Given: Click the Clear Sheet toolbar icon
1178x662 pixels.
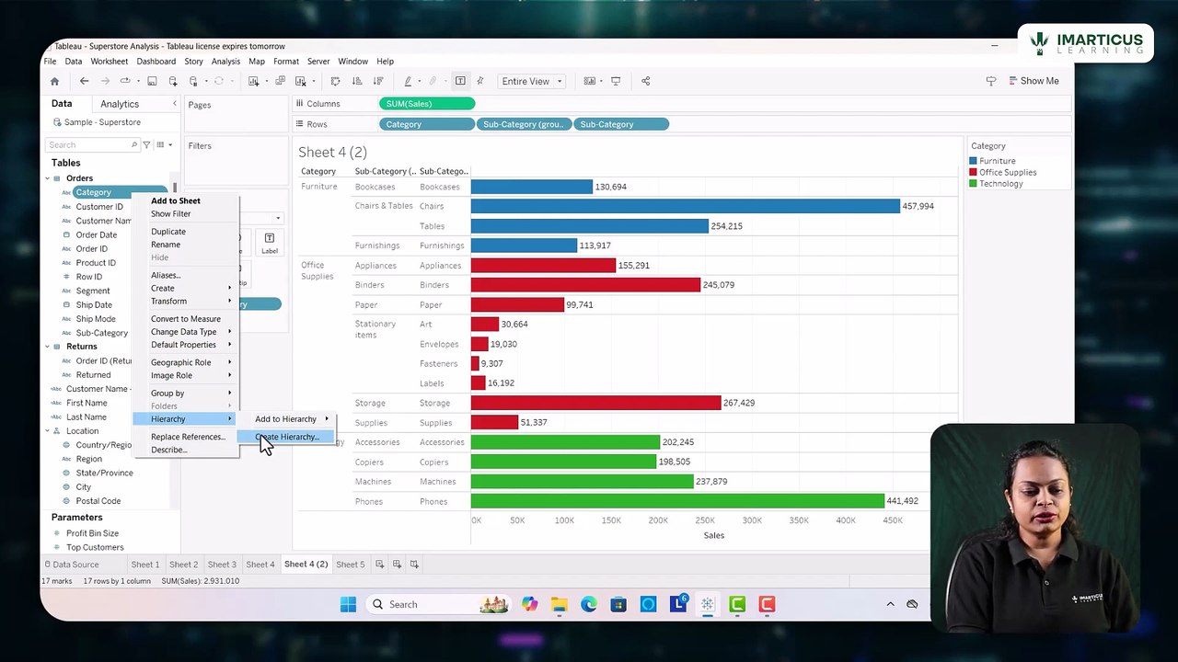Looking at the screenshot, I should coord(300,81).
